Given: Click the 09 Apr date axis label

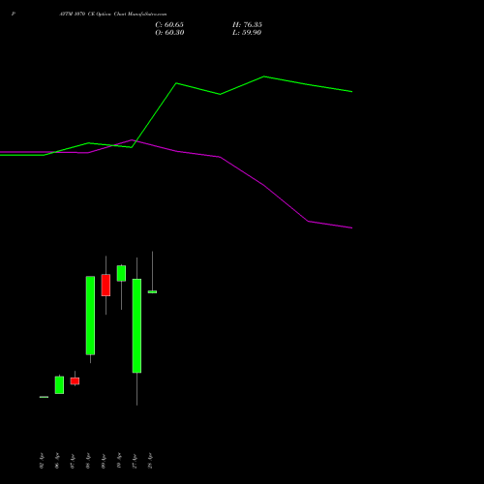Looking at the screenshot, I should 104,461.
